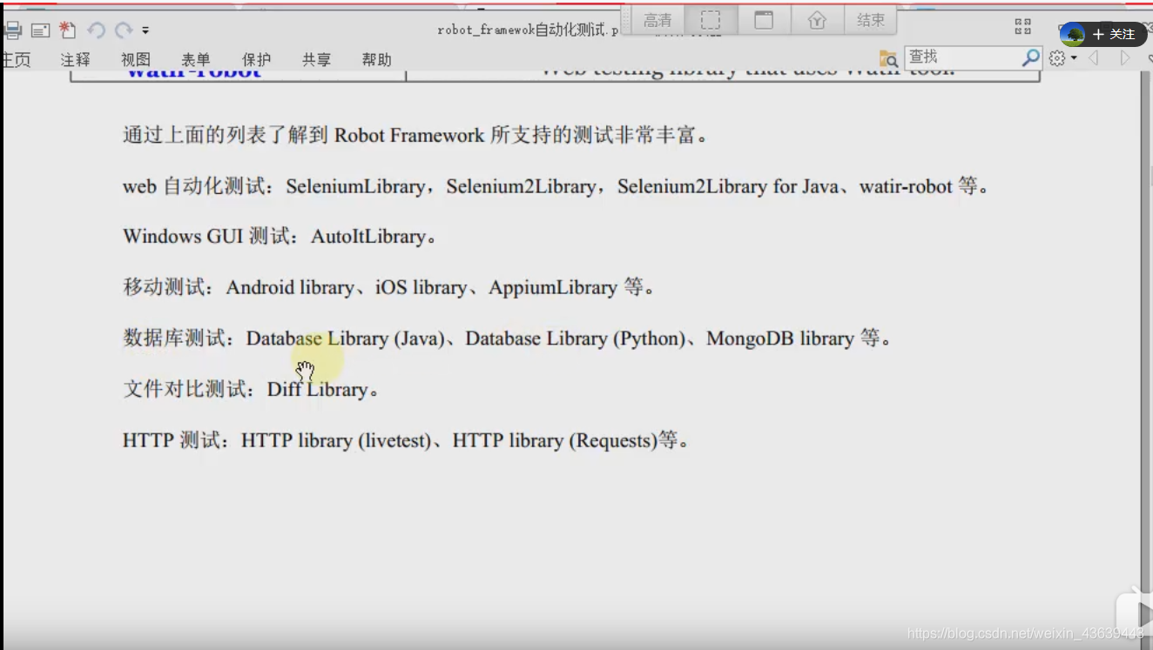Click the envelope email icon in quick toolbar
The width and height of the screenshot is (1153, 650).
point(40,30)
